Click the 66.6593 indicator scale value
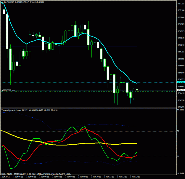Screen dimensions: 185x179 pyautogui.click(x=181, y=110)
